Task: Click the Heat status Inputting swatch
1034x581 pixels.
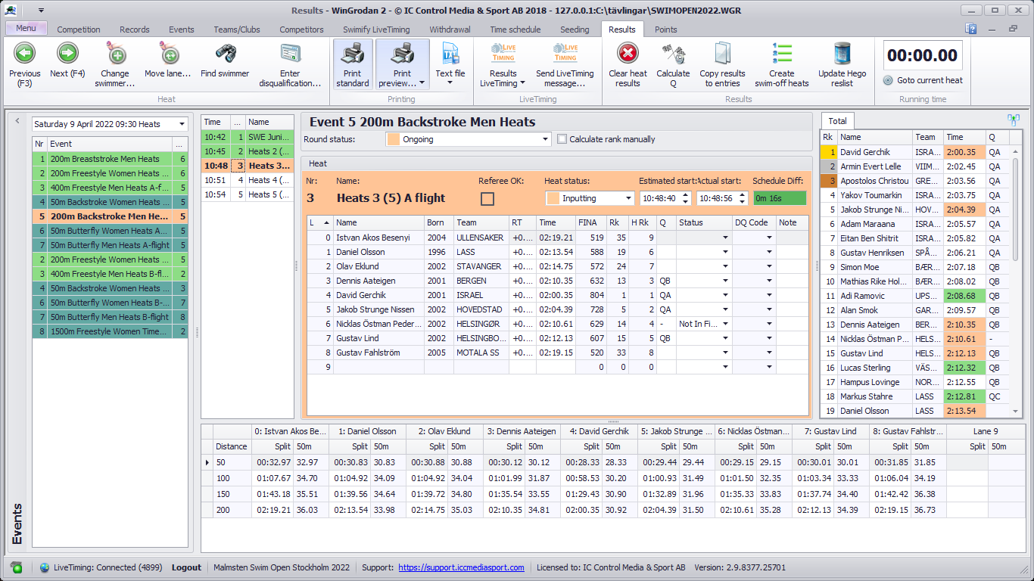Action: pos(553,198)
